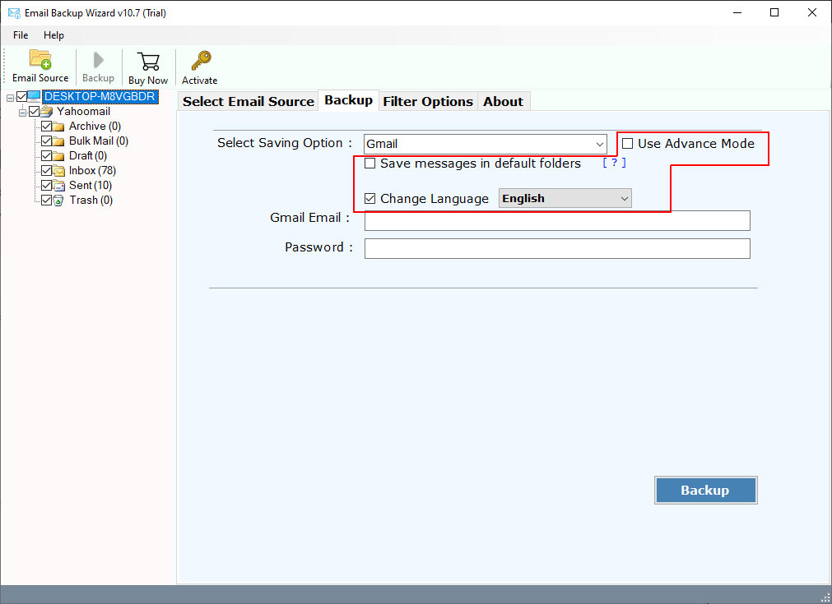This screenshot has height=604, width=832.
Task: Enable Use Advance Mode checkbox
Action: tap(628, 144)
